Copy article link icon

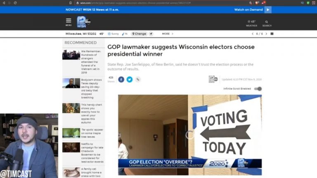(138, 79)
